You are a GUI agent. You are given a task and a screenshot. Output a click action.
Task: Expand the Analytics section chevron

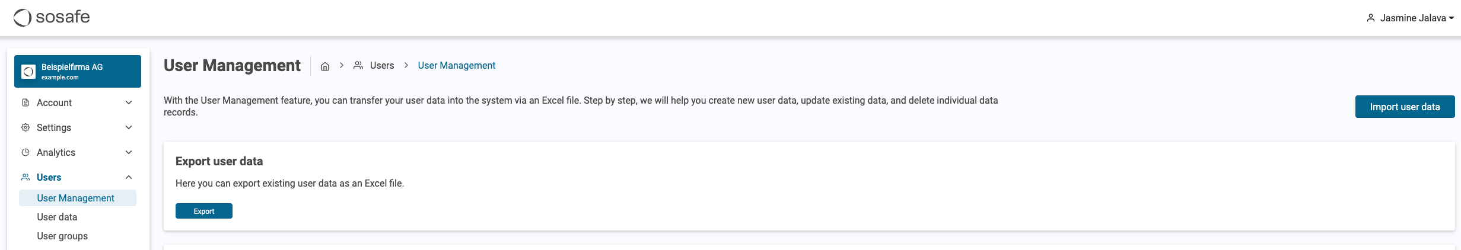tap(129, 152)
